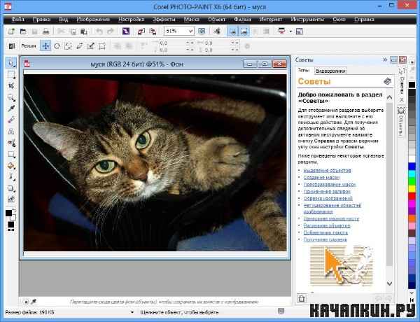Select the Skew mode icon in property bar
Image resolution: width=420 pixels, height=322 pixels.
79,46
